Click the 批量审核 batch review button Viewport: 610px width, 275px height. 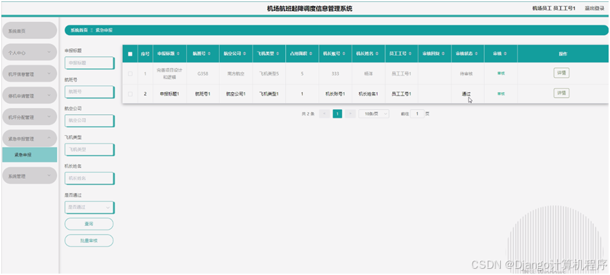click(89, 241)
